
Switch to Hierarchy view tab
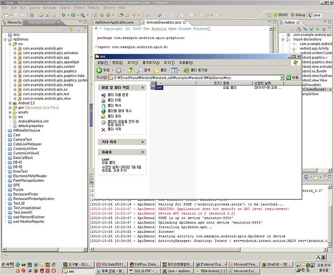tap(12, 22)
